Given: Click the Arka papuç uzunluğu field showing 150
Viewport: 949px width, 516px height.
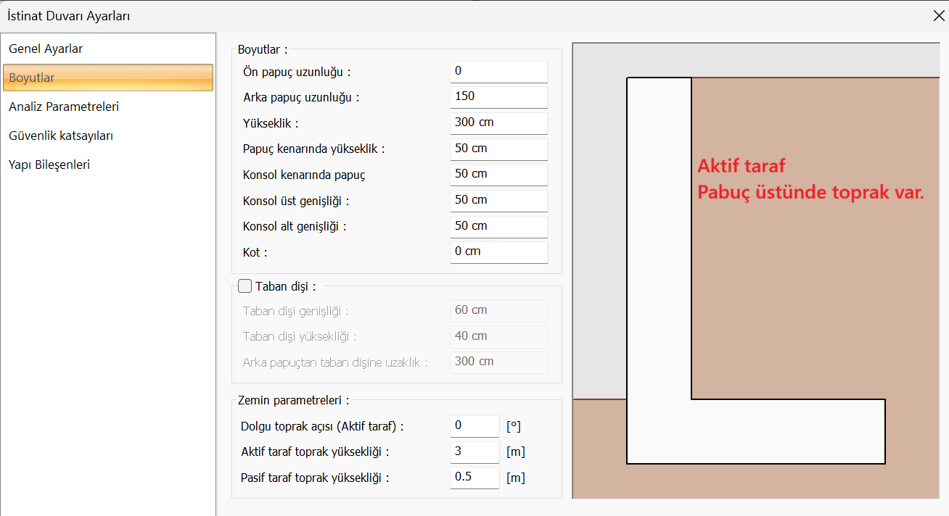Looking at the screenshot, I should click(498, 97).
